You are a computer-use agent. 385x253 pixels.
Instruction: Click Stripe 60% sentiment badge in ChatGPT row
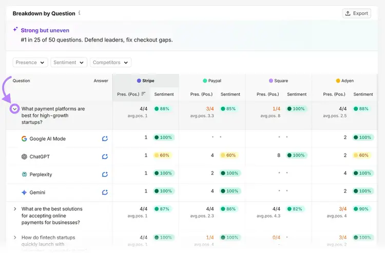coord(162,155)
